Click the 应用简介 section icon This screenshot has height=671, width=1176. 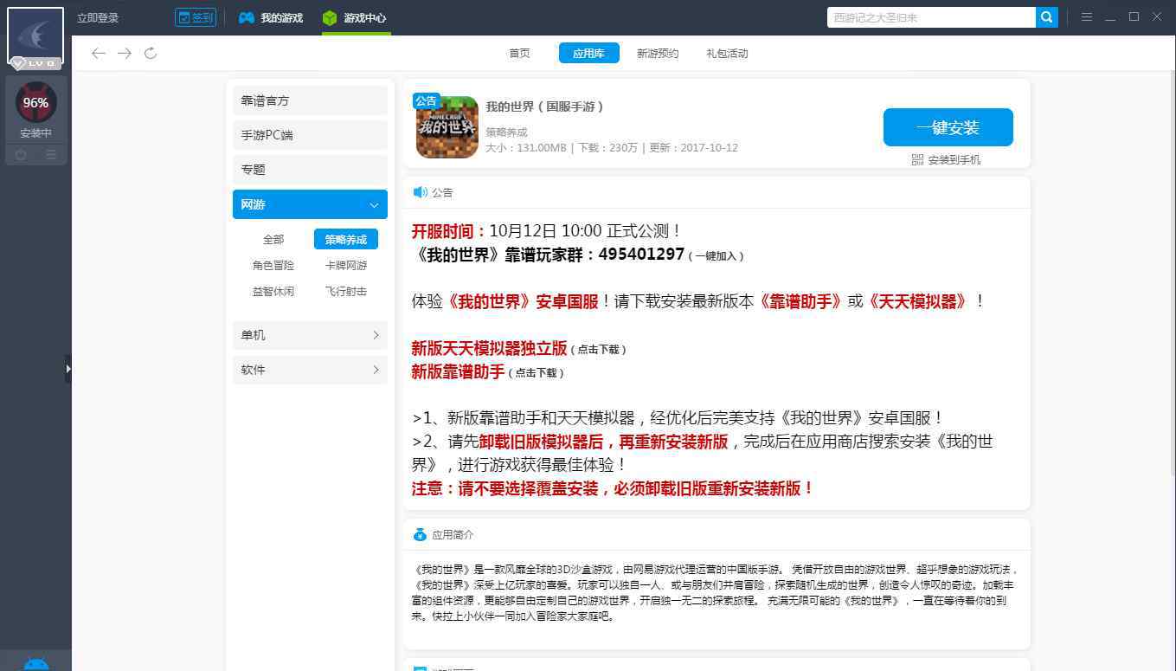[x=420, y=535]
